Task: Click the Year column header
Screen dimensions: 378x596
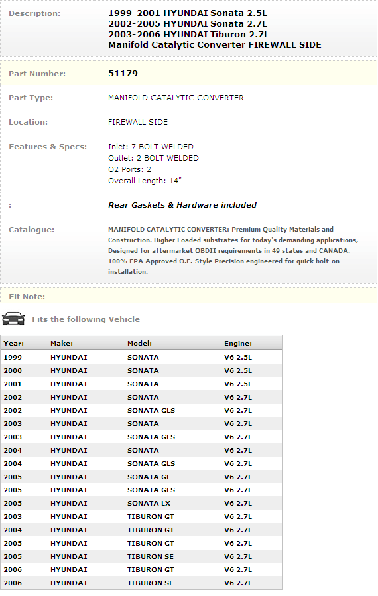Action: tap(14, 343)
